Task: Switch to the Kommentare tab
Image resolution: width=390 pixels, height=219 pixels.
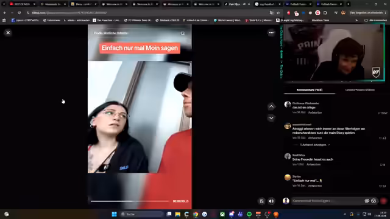Action: (x=310, y=90)
